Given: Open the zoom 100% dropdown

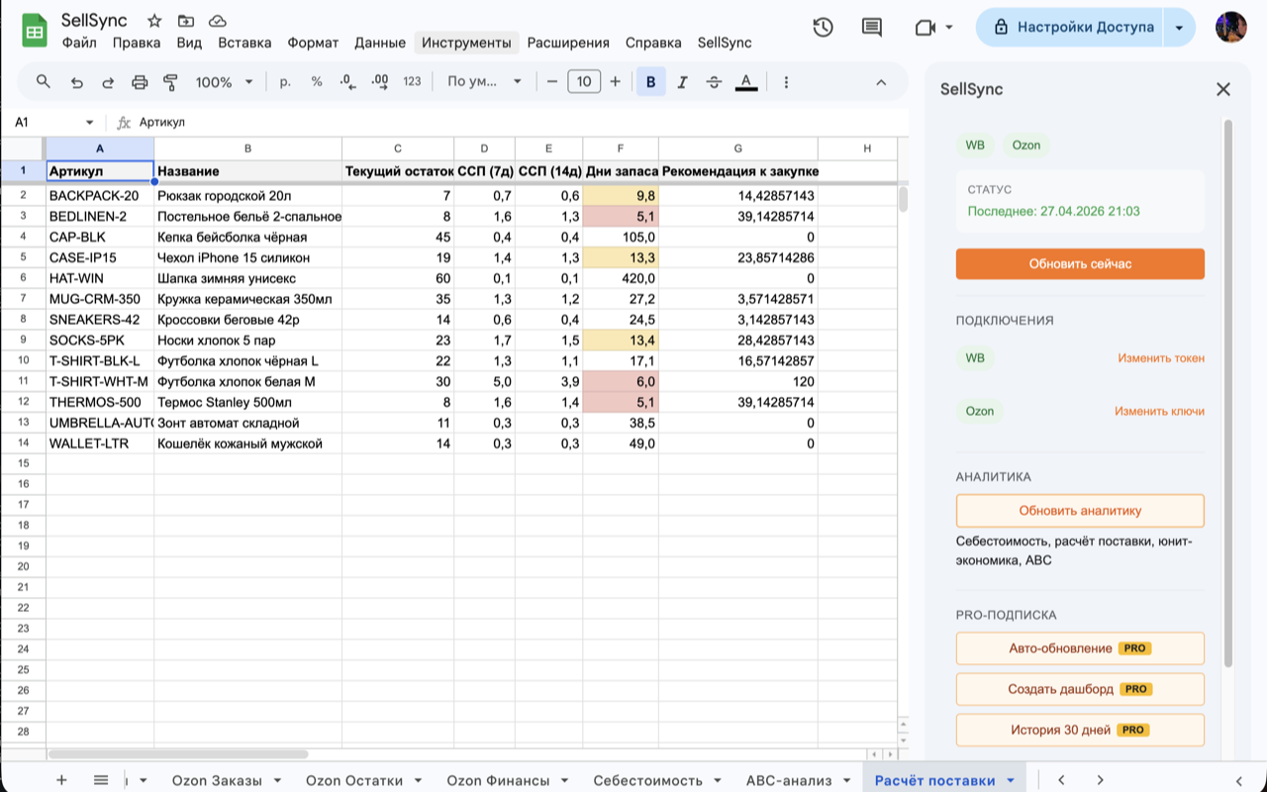Looking at the screenshot, I should (x=225, y=82).
